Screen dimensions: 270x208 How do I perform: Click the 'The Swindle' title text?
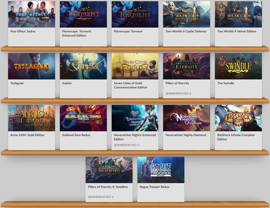pyautogui.click(x=226, y=83)
